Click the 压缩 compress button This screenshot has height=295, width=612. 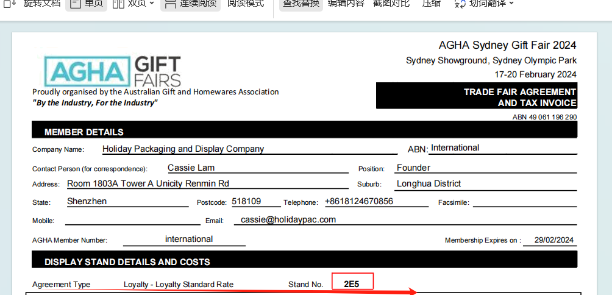coord(432,4)
